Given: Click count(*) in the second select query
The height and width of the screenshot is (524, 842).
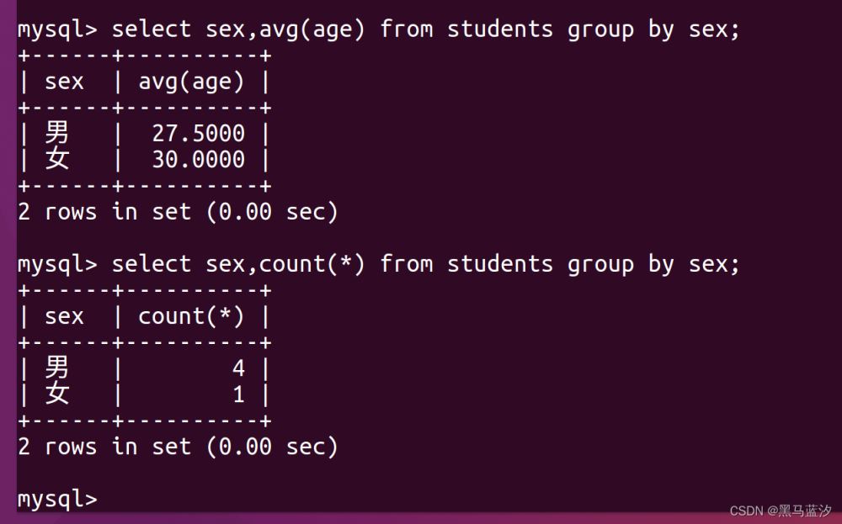Looking at the screenshot, I should click(312, 264).
